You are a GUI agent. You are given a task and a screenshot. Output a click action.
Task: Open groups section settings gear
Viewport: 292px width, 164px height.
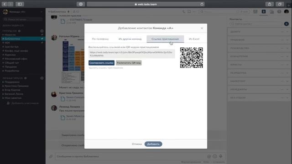pyautogui.click(x=19, y=31)
